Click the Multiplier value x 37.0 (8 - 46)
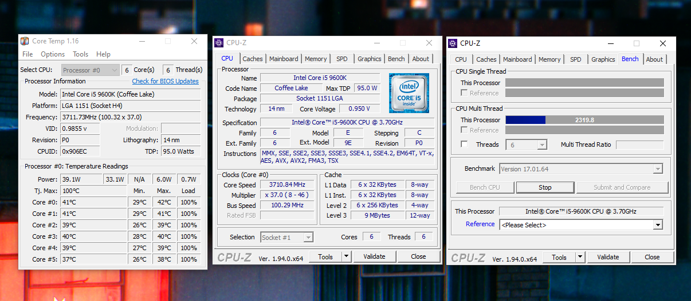 tap(287, 195)
